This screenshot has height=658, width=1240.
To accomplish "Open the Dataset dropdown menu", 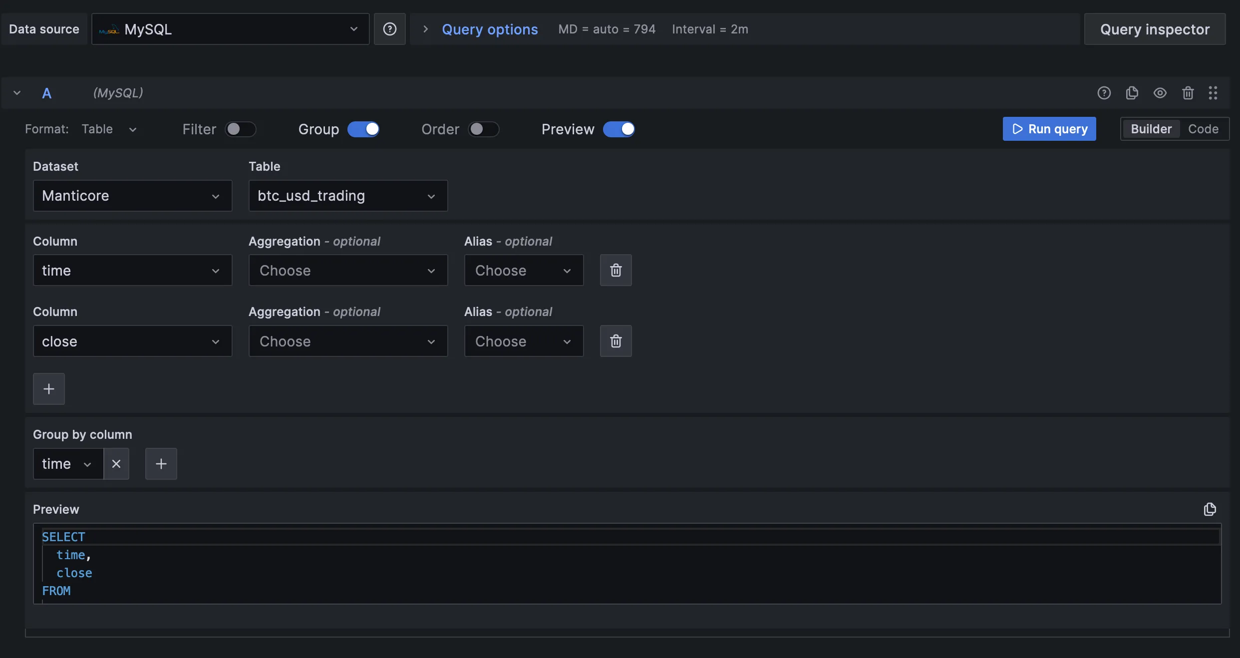I will [132, 195].
